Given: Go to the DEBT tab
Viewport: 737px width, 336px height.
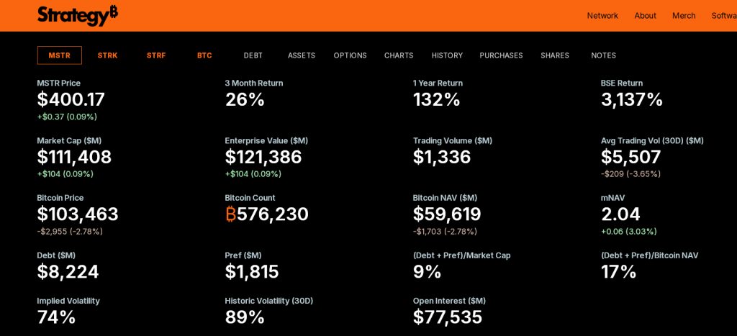Looking at the screenshot, I should 253,55.
